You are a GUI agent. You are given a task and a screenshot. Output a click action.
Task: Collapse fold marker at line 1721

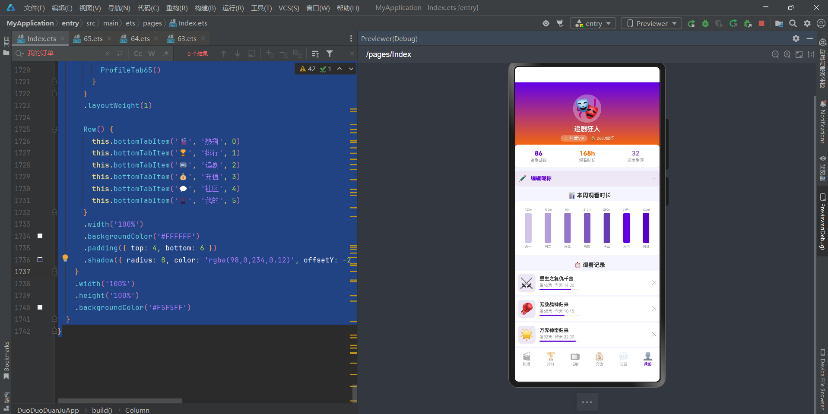pos(54,82)
